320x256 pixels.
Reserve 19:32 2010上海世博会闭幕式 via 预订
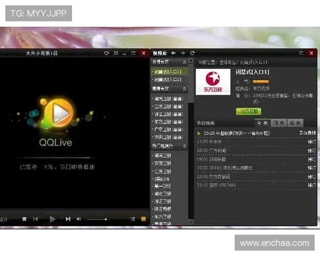click(311, 168)
